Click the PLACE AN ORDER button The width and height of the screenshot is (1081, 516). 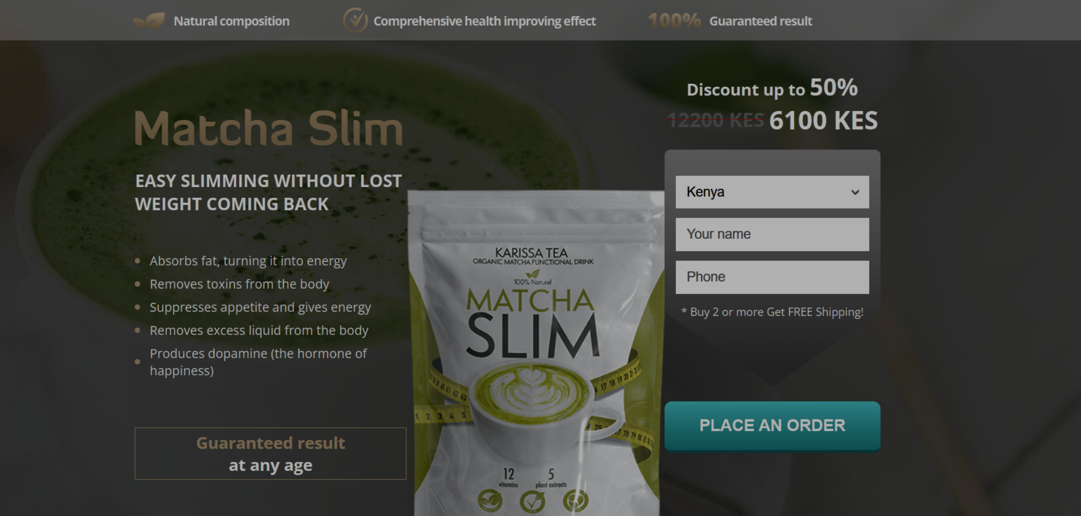tap(772, 426)
